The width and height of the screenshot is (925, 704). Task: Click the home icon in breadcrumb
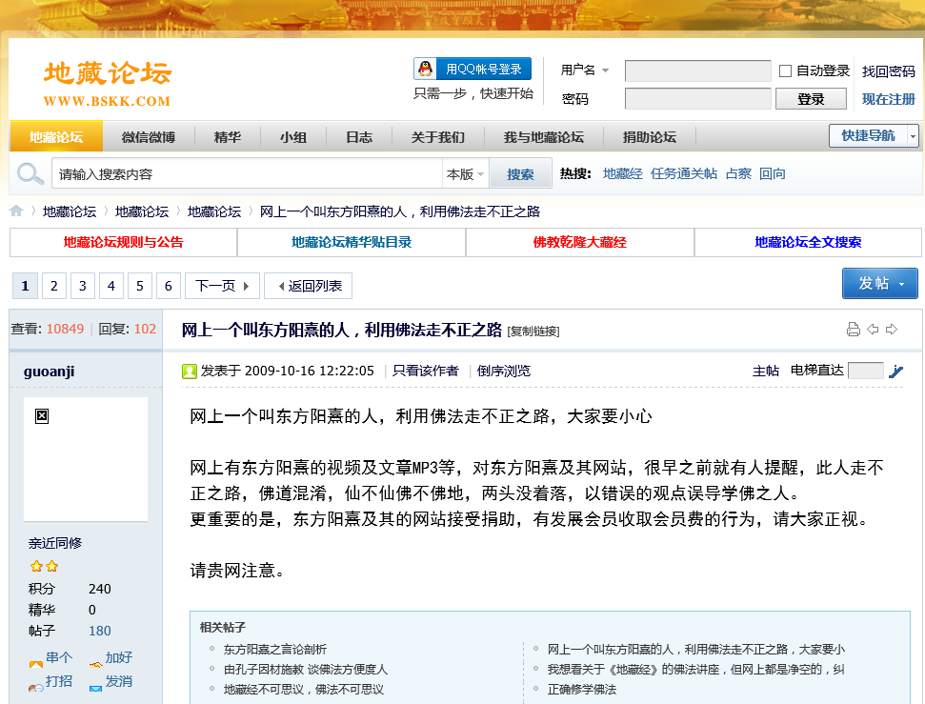point(17,211)
